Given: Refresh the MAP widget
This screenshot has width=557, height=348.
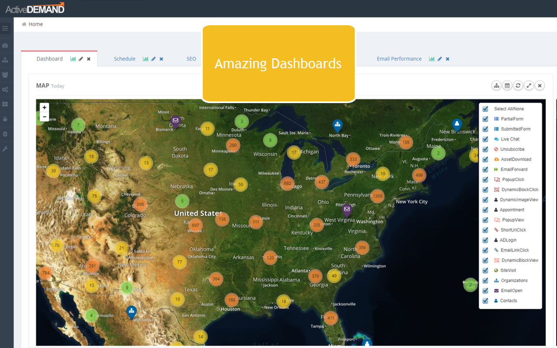Looking at the screenshot, I should click(x=518, y=85).
